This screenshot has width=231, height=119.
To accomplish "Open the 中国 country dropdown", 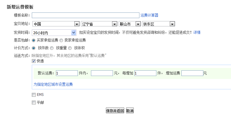I will pyautogui.click(x=56, y=24).
